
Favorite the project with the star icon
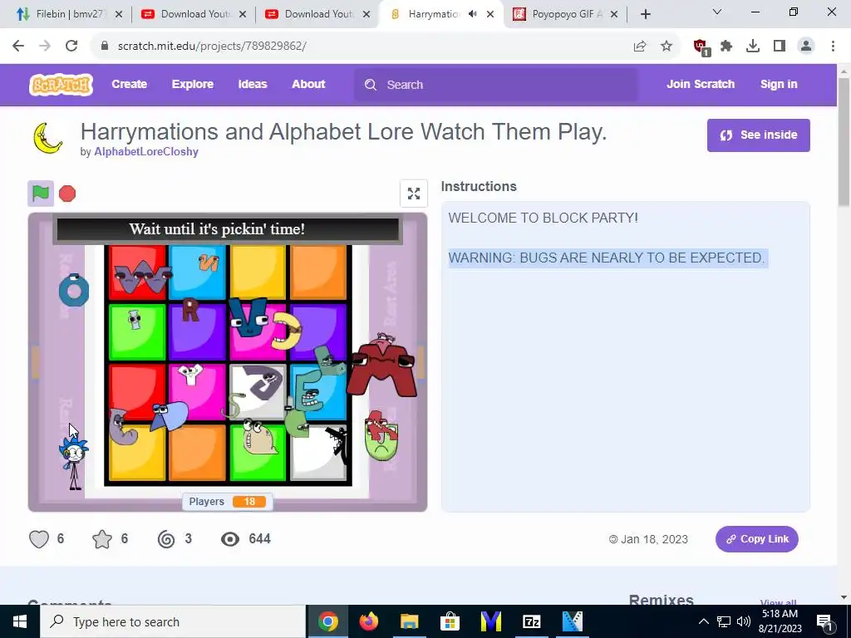point(102,538)
